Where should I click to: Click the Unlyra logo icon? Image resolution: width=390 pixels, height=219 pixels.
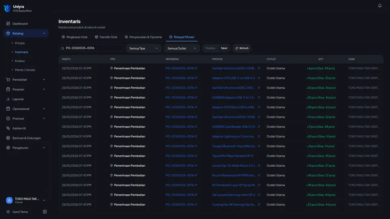7,8
